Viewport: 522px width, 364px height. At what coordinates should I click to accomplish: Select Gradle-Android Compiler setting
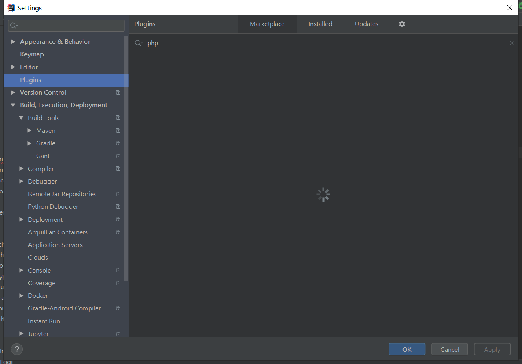click(x=64, y=308)
